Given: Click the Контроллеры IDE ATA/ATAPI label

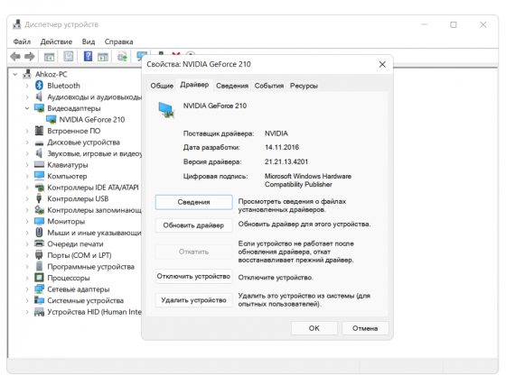Looking at the screenshot, I should click(x=93, y=188).
